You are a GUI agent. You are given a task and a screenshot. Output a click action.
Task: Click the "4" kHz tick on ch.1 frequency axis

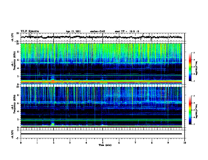[18, 68]
